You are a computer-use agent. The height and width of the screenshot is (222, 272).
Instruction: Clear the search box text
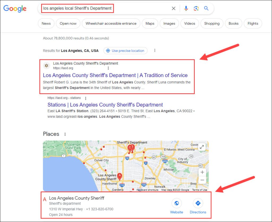(173, 8)
